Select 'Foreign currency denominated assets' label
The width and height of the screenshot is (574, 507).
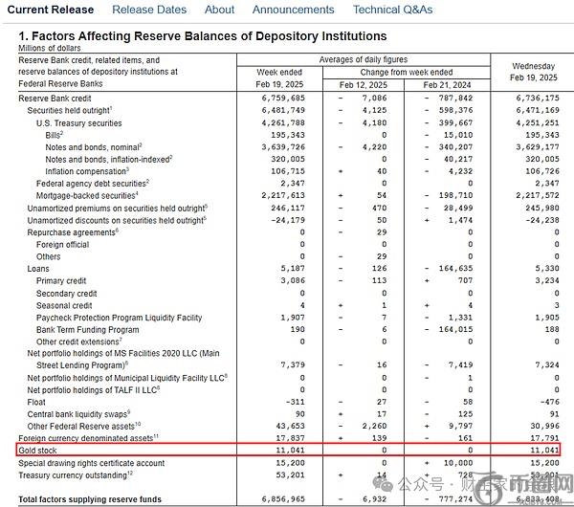tap(89, 438)
